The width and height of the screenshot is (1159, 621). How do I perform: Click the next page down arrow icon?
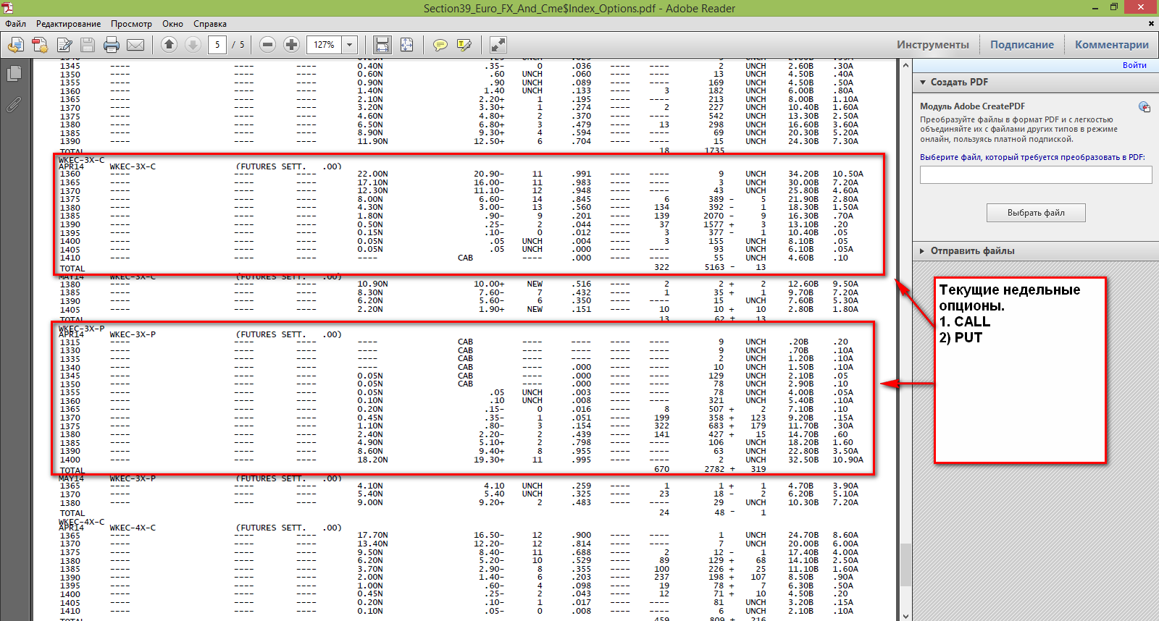point(193,45)
